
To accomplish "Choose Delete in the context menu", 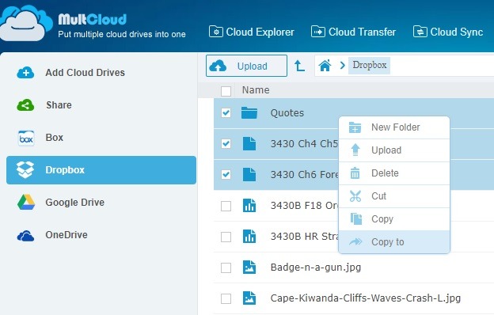I will 394,173.
